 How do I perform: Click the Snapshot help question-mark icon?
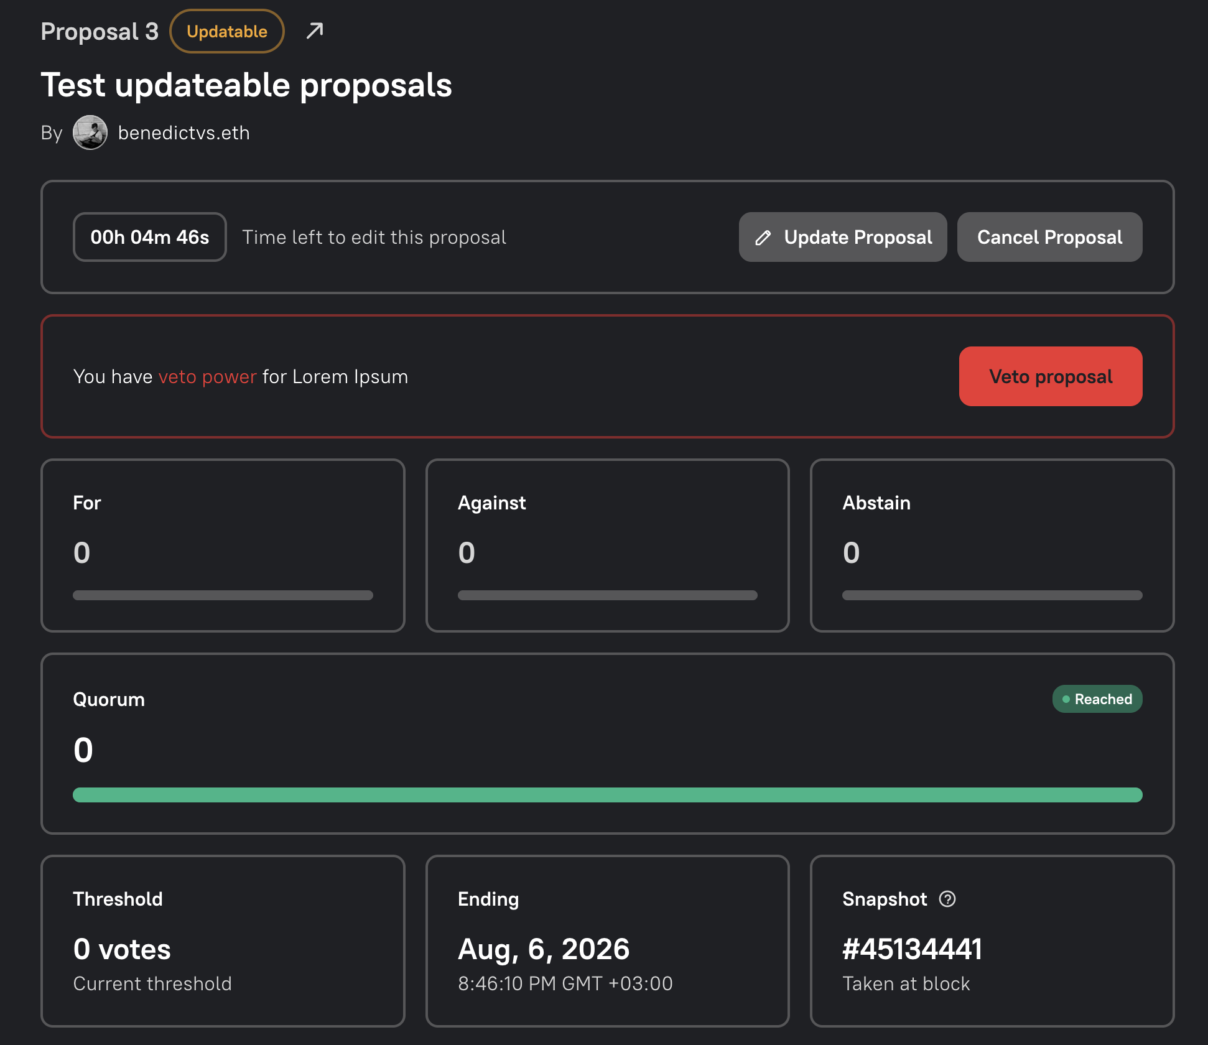point(947,899)
